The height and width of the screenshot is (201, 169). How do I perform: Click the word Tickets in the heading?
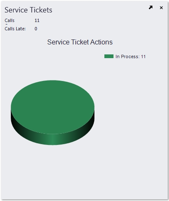pos(41,10)
